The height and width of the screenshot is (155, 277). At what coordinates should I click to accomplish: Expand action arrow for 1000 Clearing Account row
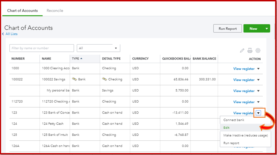coord(258,69)
